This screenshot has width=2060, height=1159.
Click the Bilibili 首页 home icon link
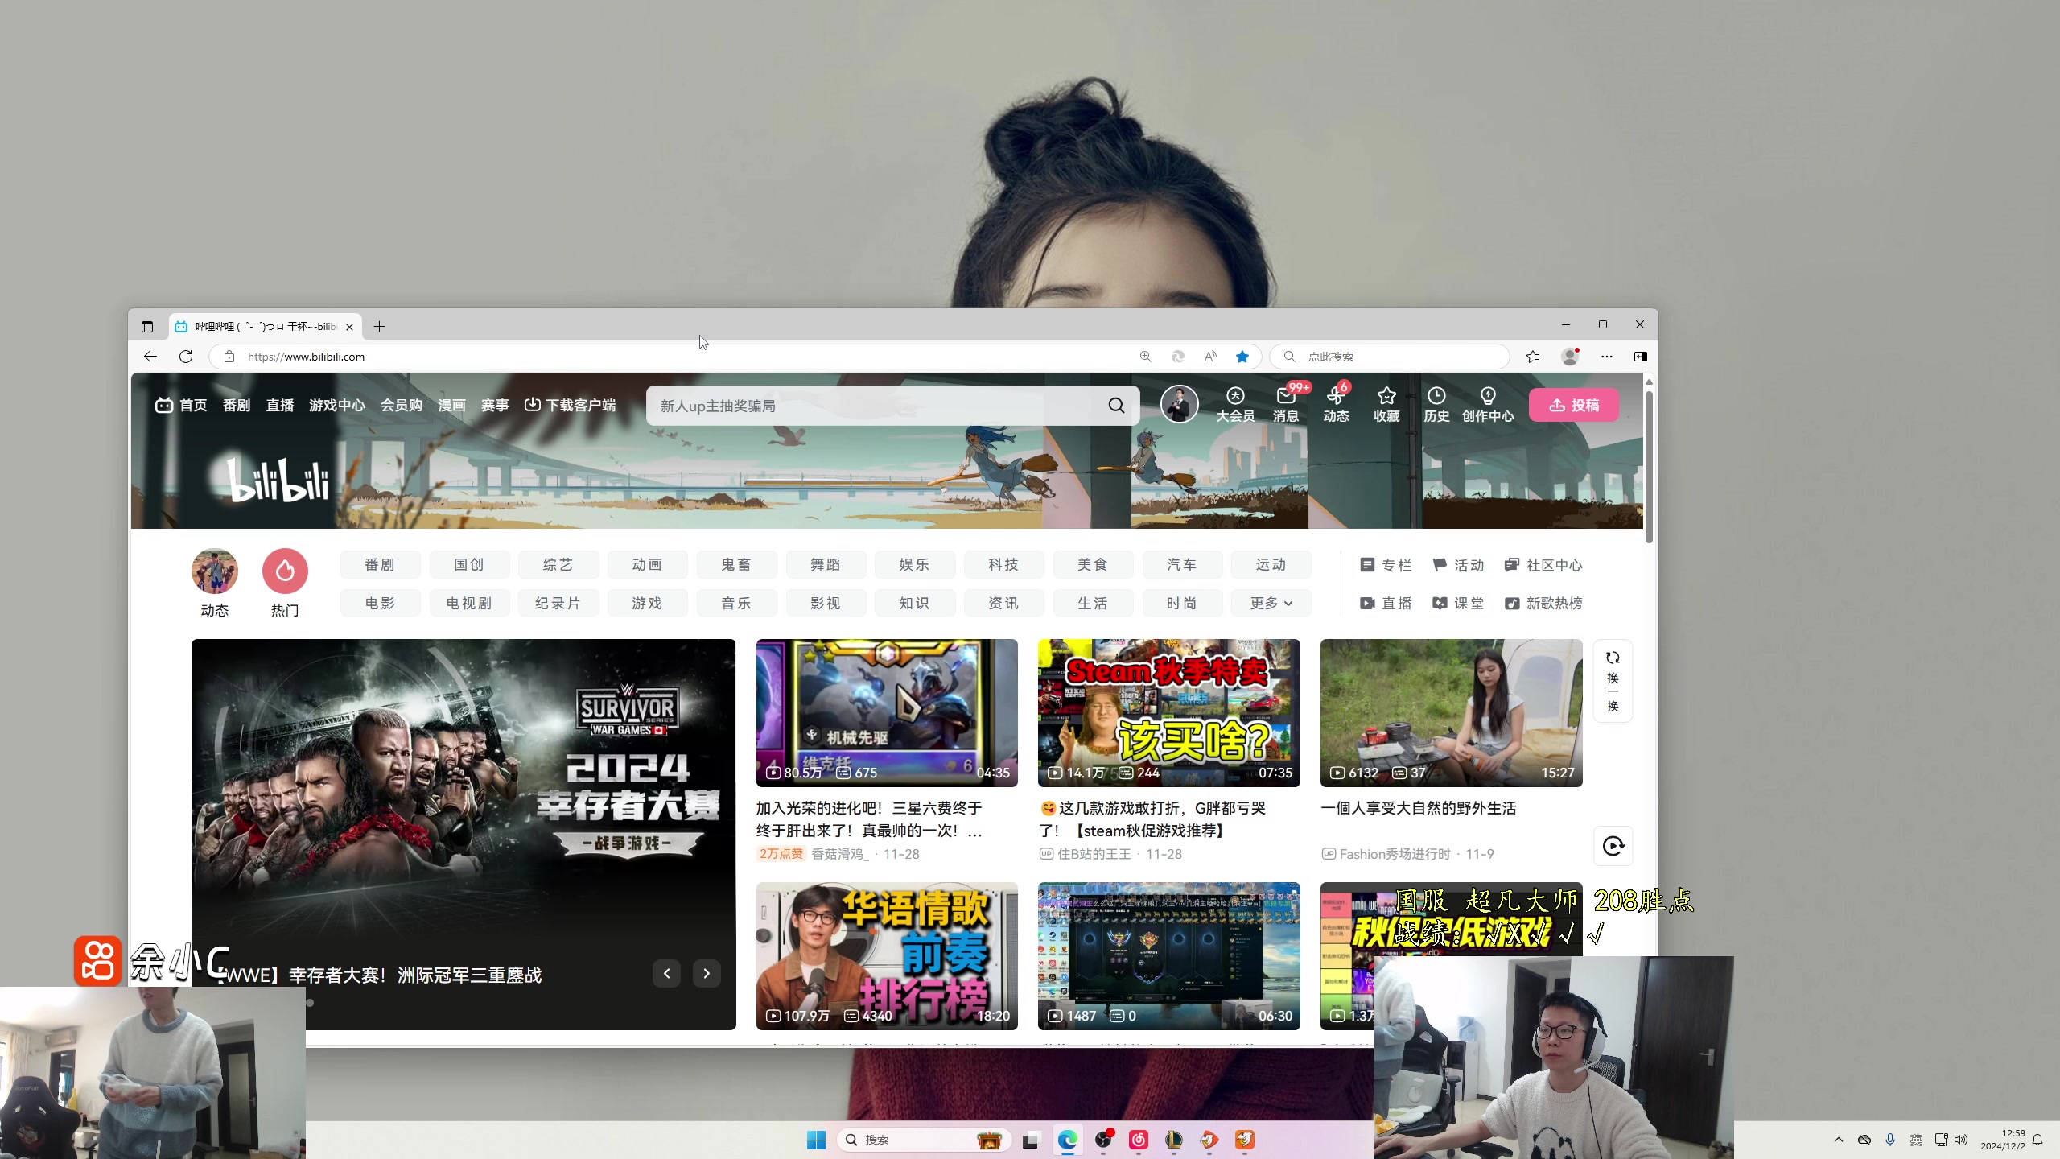tap(181, 405)
